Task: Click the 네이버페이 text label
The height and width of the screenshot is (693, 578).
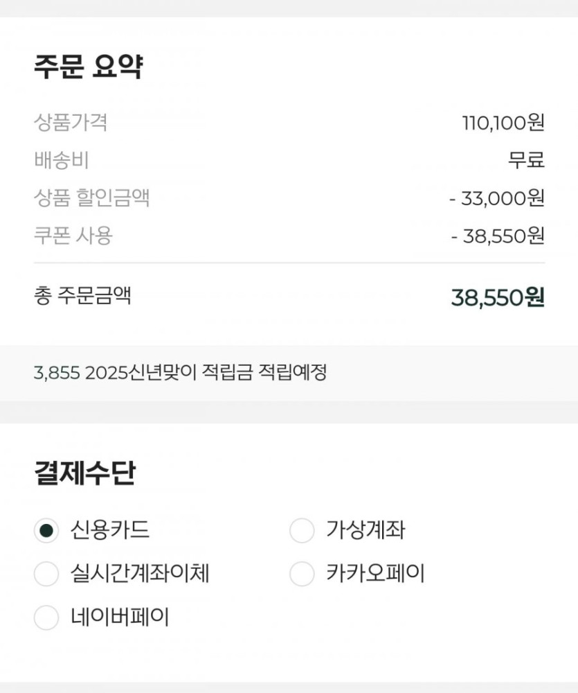Action: (x=120, y=616)
